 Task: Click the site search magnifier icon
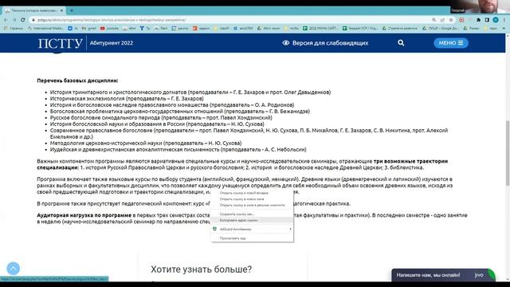pos(401,43)
